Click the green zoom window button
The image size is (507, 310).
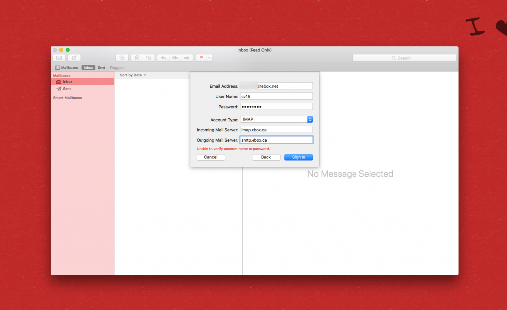pyautogui.click(x=68, y=50)
